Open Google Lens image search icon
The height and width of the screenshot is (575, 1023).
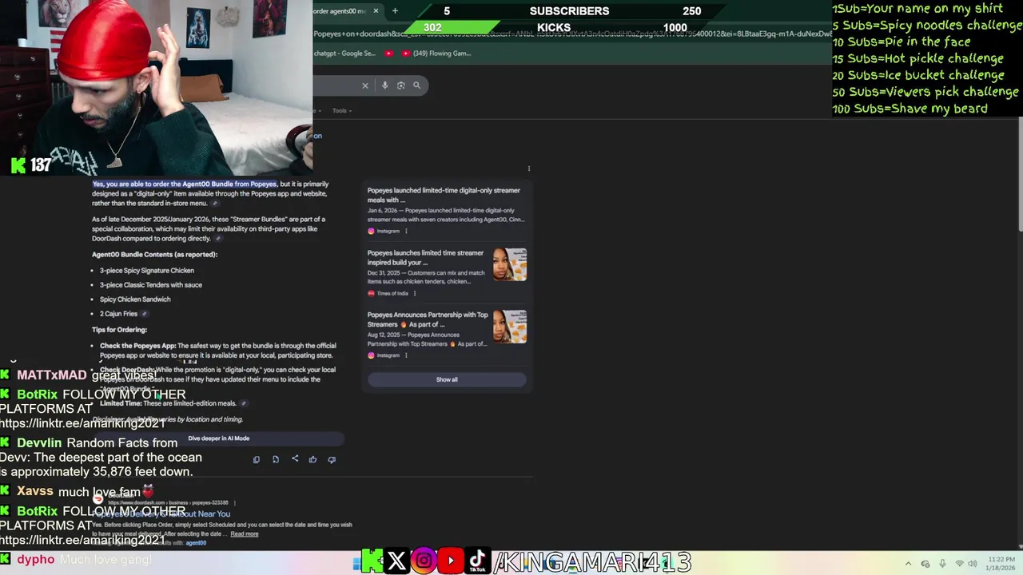(400, 85)
